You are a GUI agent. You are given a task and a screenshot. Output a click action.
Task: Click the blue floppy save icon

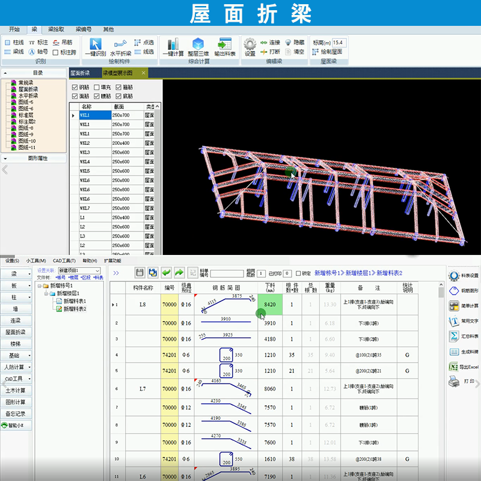click(x=153, y=272)
